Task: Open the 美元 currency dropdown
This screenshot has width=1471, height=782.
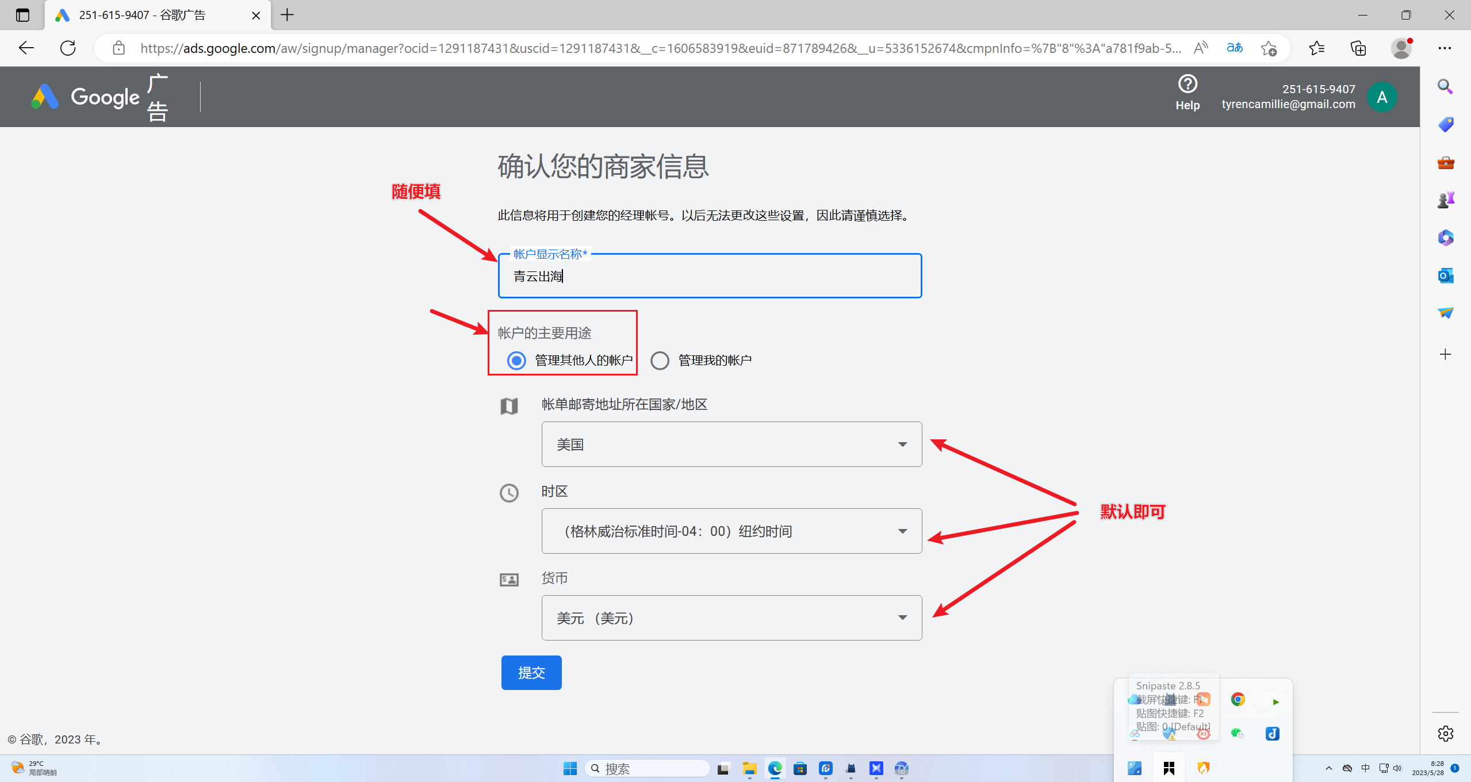Action: click(731, 618)
